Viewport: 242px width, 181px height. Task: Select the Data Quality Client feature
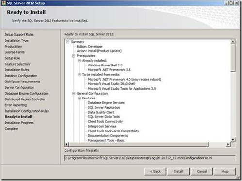(101, 112)
